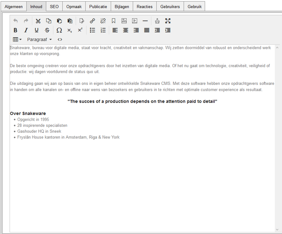Toggle italic formatting
282x234 pixels.
coord(26,30)
